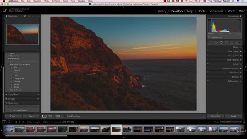247x139 pixels.
Task: Switch to the Map module
Action: (190, 11)
